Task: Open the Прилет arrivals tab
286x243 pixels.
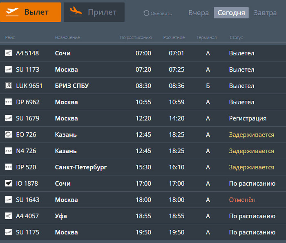Action: (94, 12)
